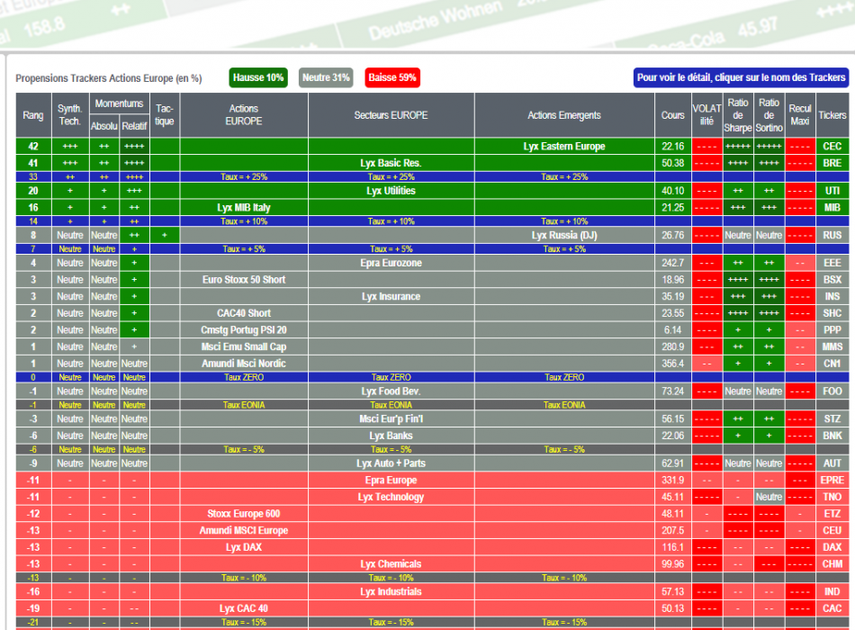Click the Actions Emergents column header

(x=564, y=115)
